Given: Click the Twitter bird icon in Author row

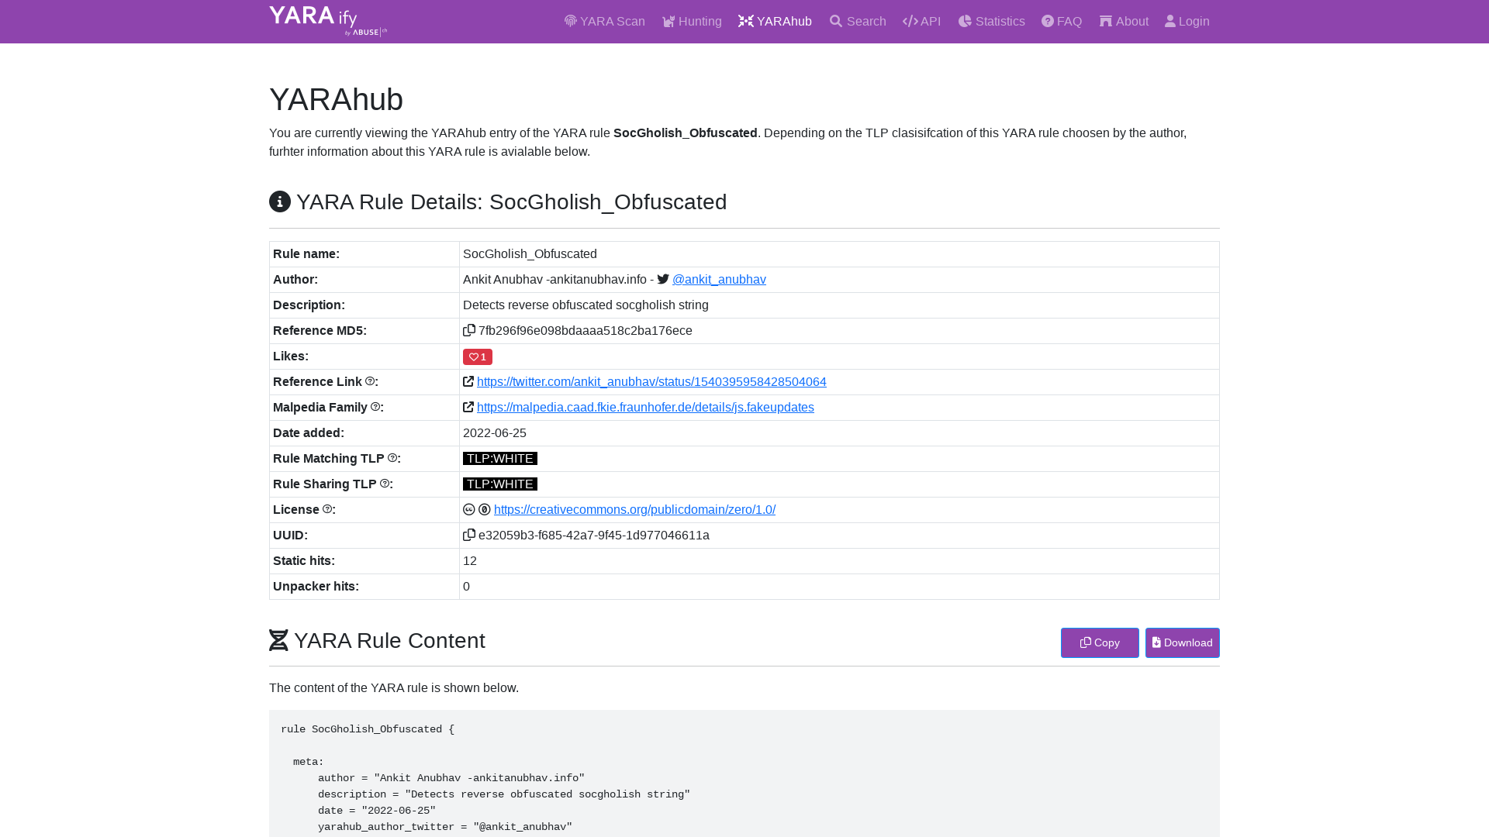Looking at the screenshot, I should click(663, 279).
